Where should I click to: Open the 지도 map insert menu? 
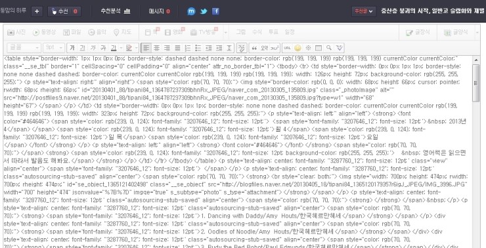[x=122, y=32]
